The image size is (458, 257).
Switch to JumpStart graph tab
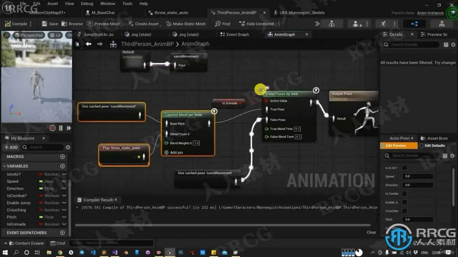click(x=95, y=34)
